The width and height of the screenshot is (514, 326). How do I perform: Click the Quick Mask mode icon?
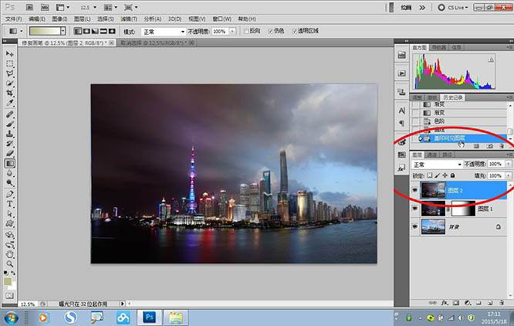click(9, 296)
